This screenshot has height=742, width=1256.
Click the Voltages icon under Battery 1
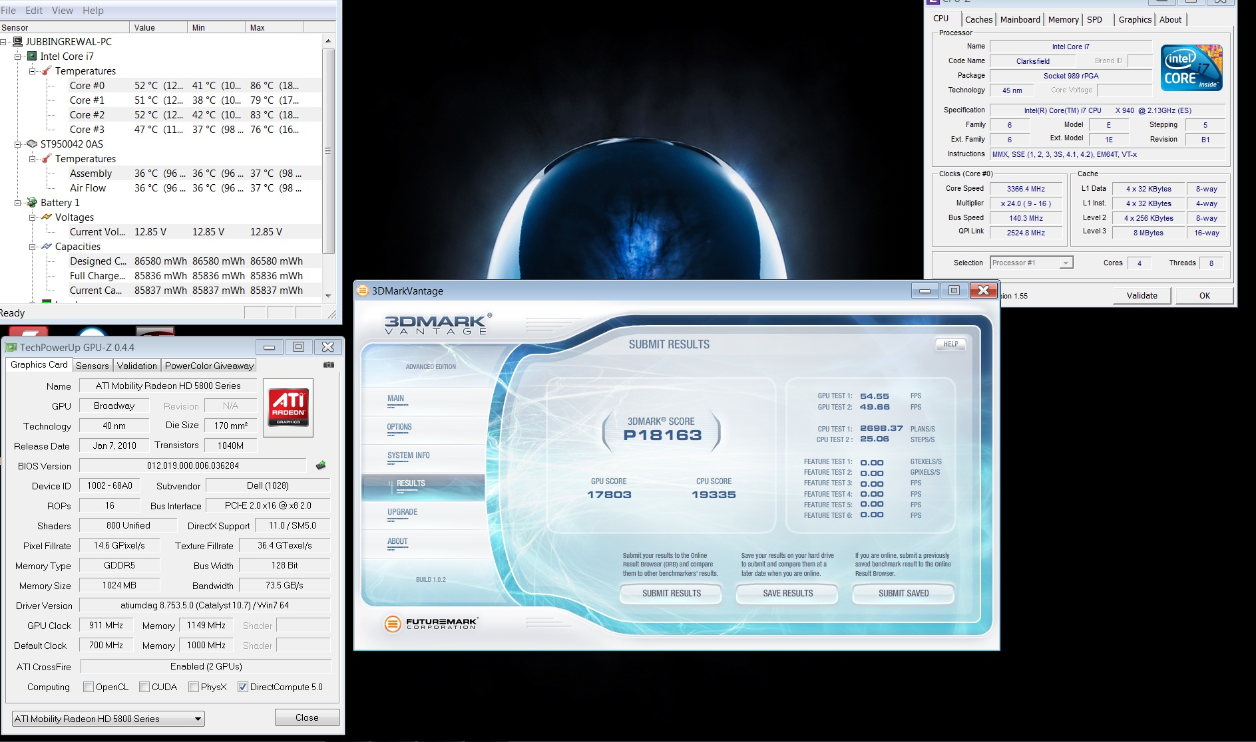pyautogui.click(x=47, y=217)
